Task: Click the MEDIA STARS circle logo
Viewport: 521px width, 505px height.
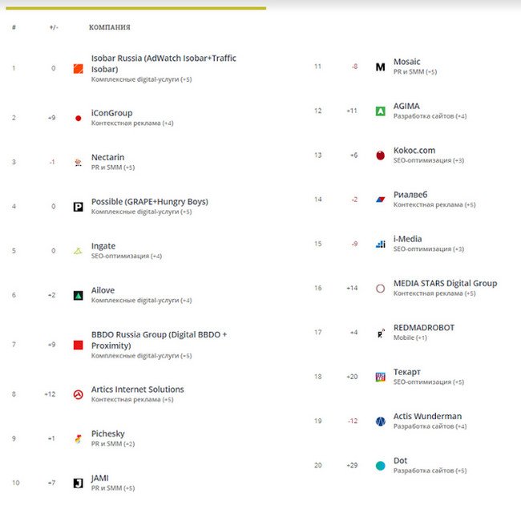Action: 381,289
